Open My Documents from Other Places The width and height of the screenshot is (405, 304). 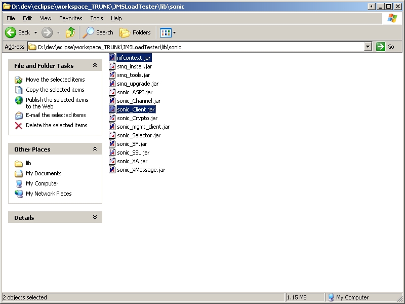click(x=44, y=173)
